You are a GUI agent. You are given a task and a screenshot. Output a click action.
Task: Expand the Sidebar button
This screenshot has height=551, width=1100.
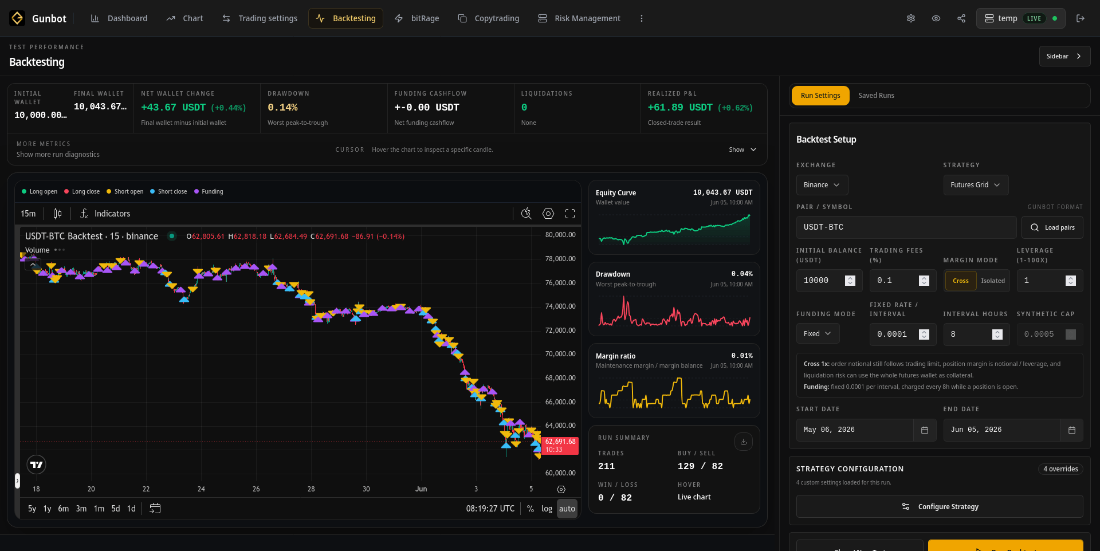pos(1064,56)
